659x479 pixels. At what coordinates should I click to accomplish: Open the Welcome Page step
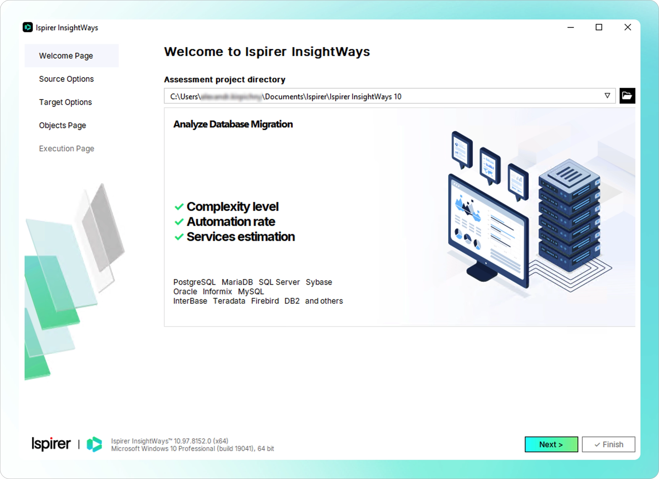(x=72, y=56)
